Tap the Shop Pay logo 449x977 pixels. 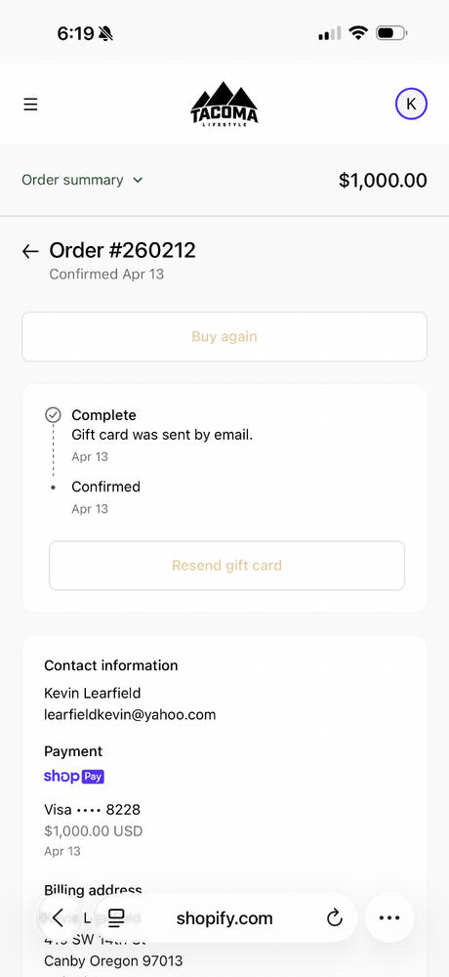point(73,777)
